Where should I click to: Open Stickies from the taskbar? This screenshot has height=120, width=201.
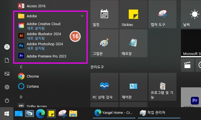(51, 114)
